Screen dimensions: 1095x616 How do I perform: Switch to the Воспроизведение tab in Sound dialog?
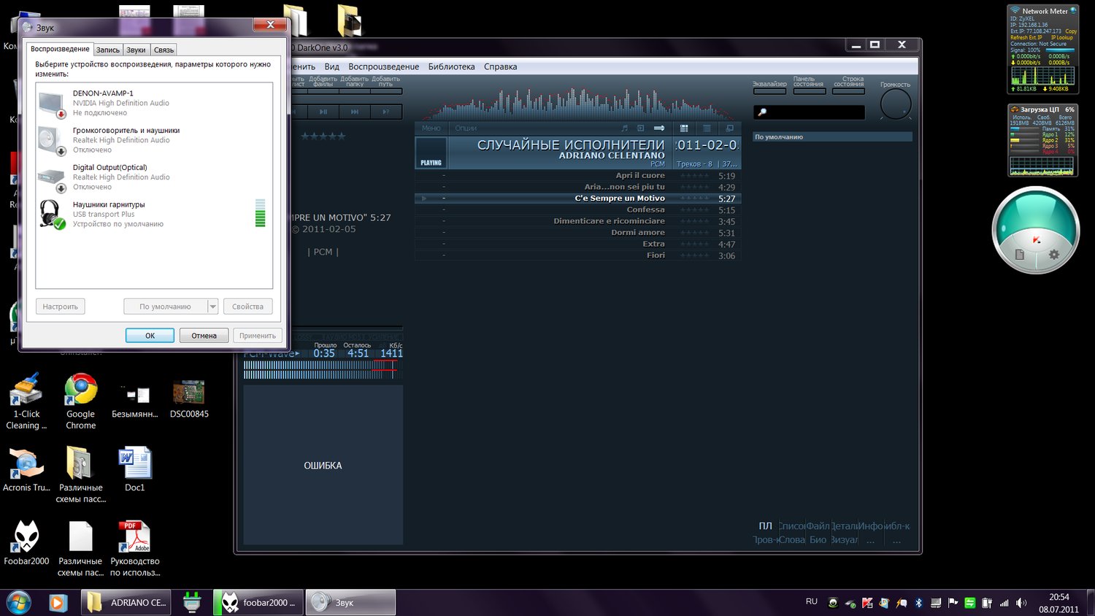[x=60, y=49]
